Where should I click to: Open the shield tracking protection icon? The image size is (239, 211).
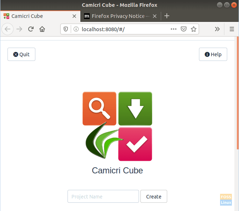coord(66,29)
